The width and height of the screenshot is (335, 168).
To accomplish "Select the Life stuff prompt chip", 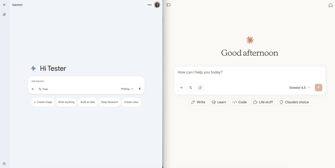I will (x=263, y=102).
